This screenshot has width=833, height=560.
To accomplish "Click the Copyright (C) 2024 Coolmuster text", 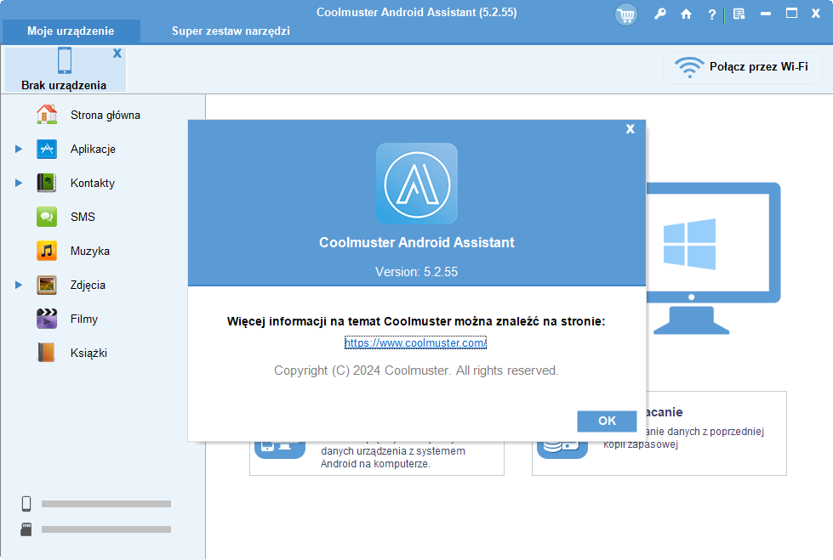I will tap(417, 371).
